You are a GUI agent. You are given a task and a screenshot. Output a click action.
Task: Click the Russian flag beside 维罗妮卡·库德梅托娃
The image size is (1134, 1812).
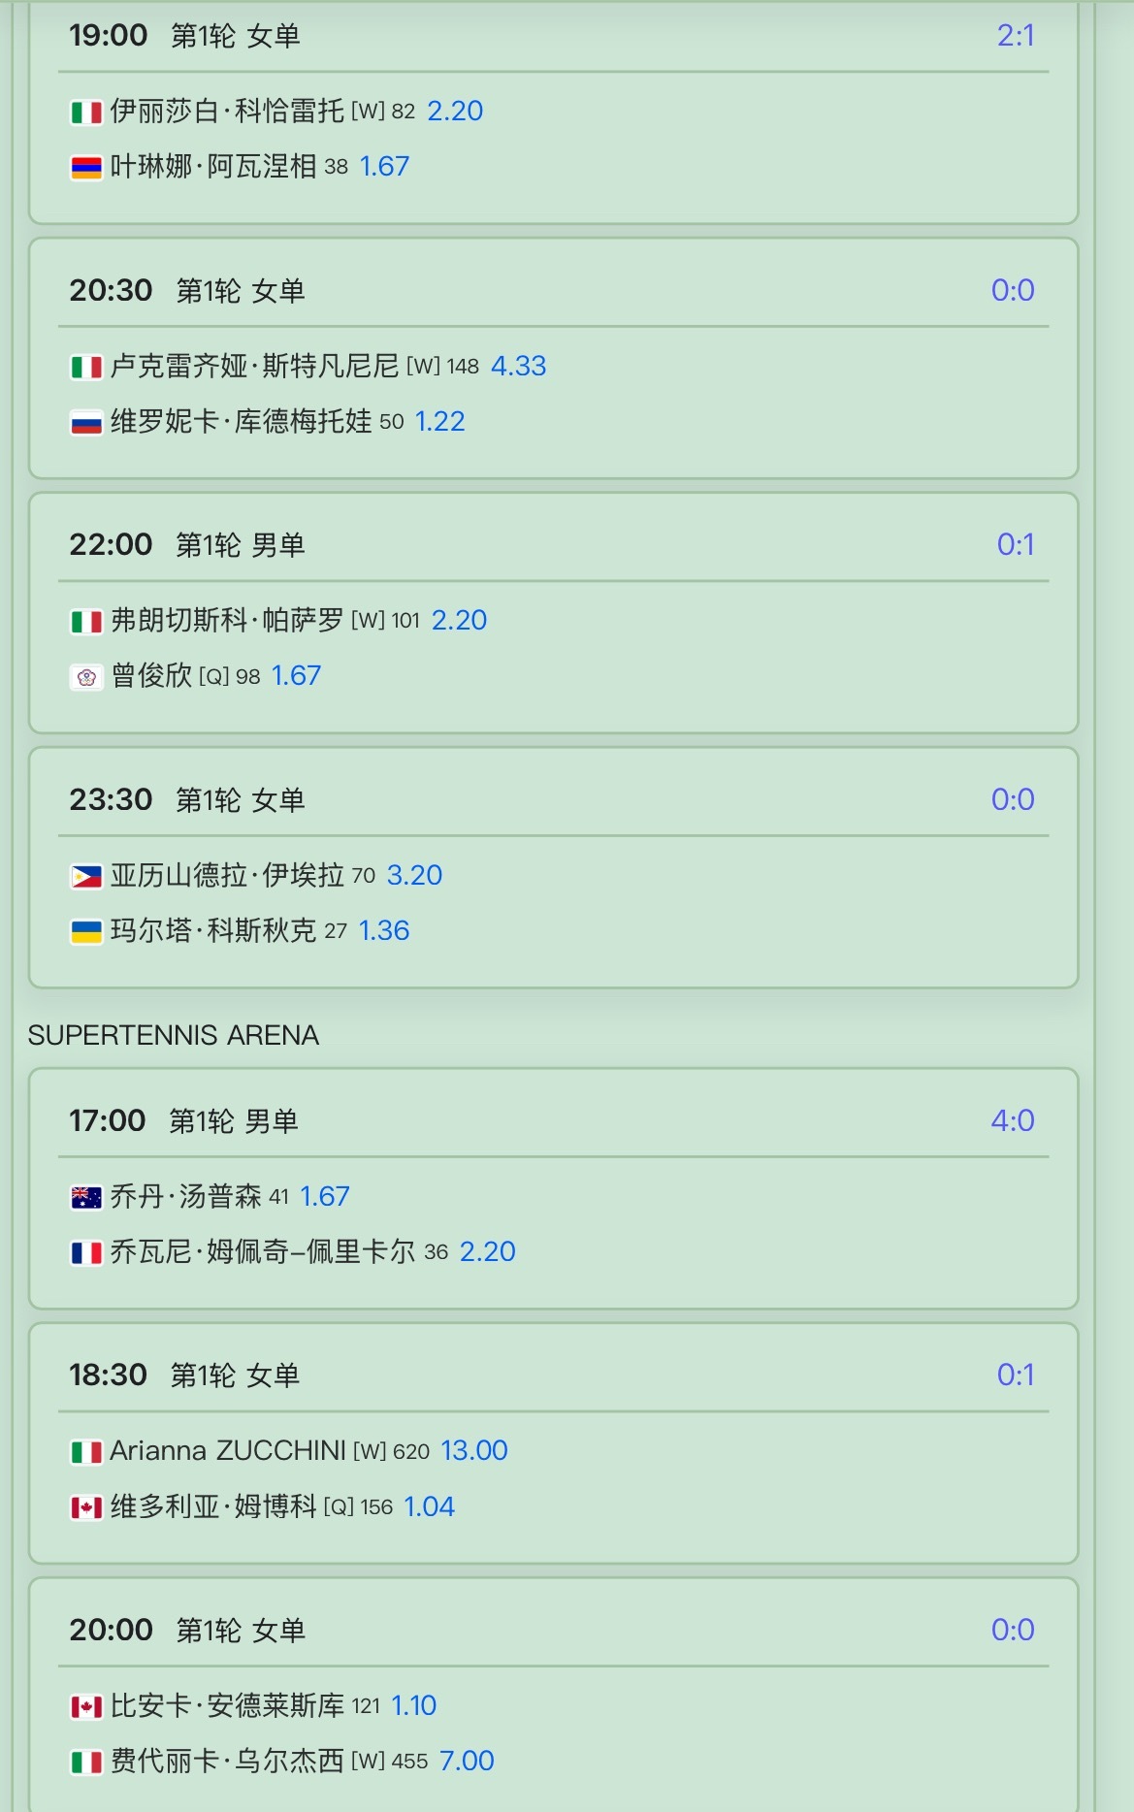coord(86,423)
